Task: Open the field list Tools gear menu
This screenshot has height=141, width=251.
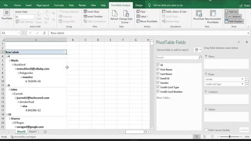Action: point(198,50)
